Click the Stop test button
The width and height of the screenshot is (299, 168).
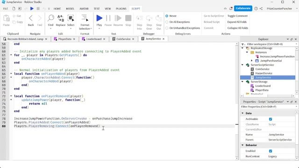(x=128, y=18)
